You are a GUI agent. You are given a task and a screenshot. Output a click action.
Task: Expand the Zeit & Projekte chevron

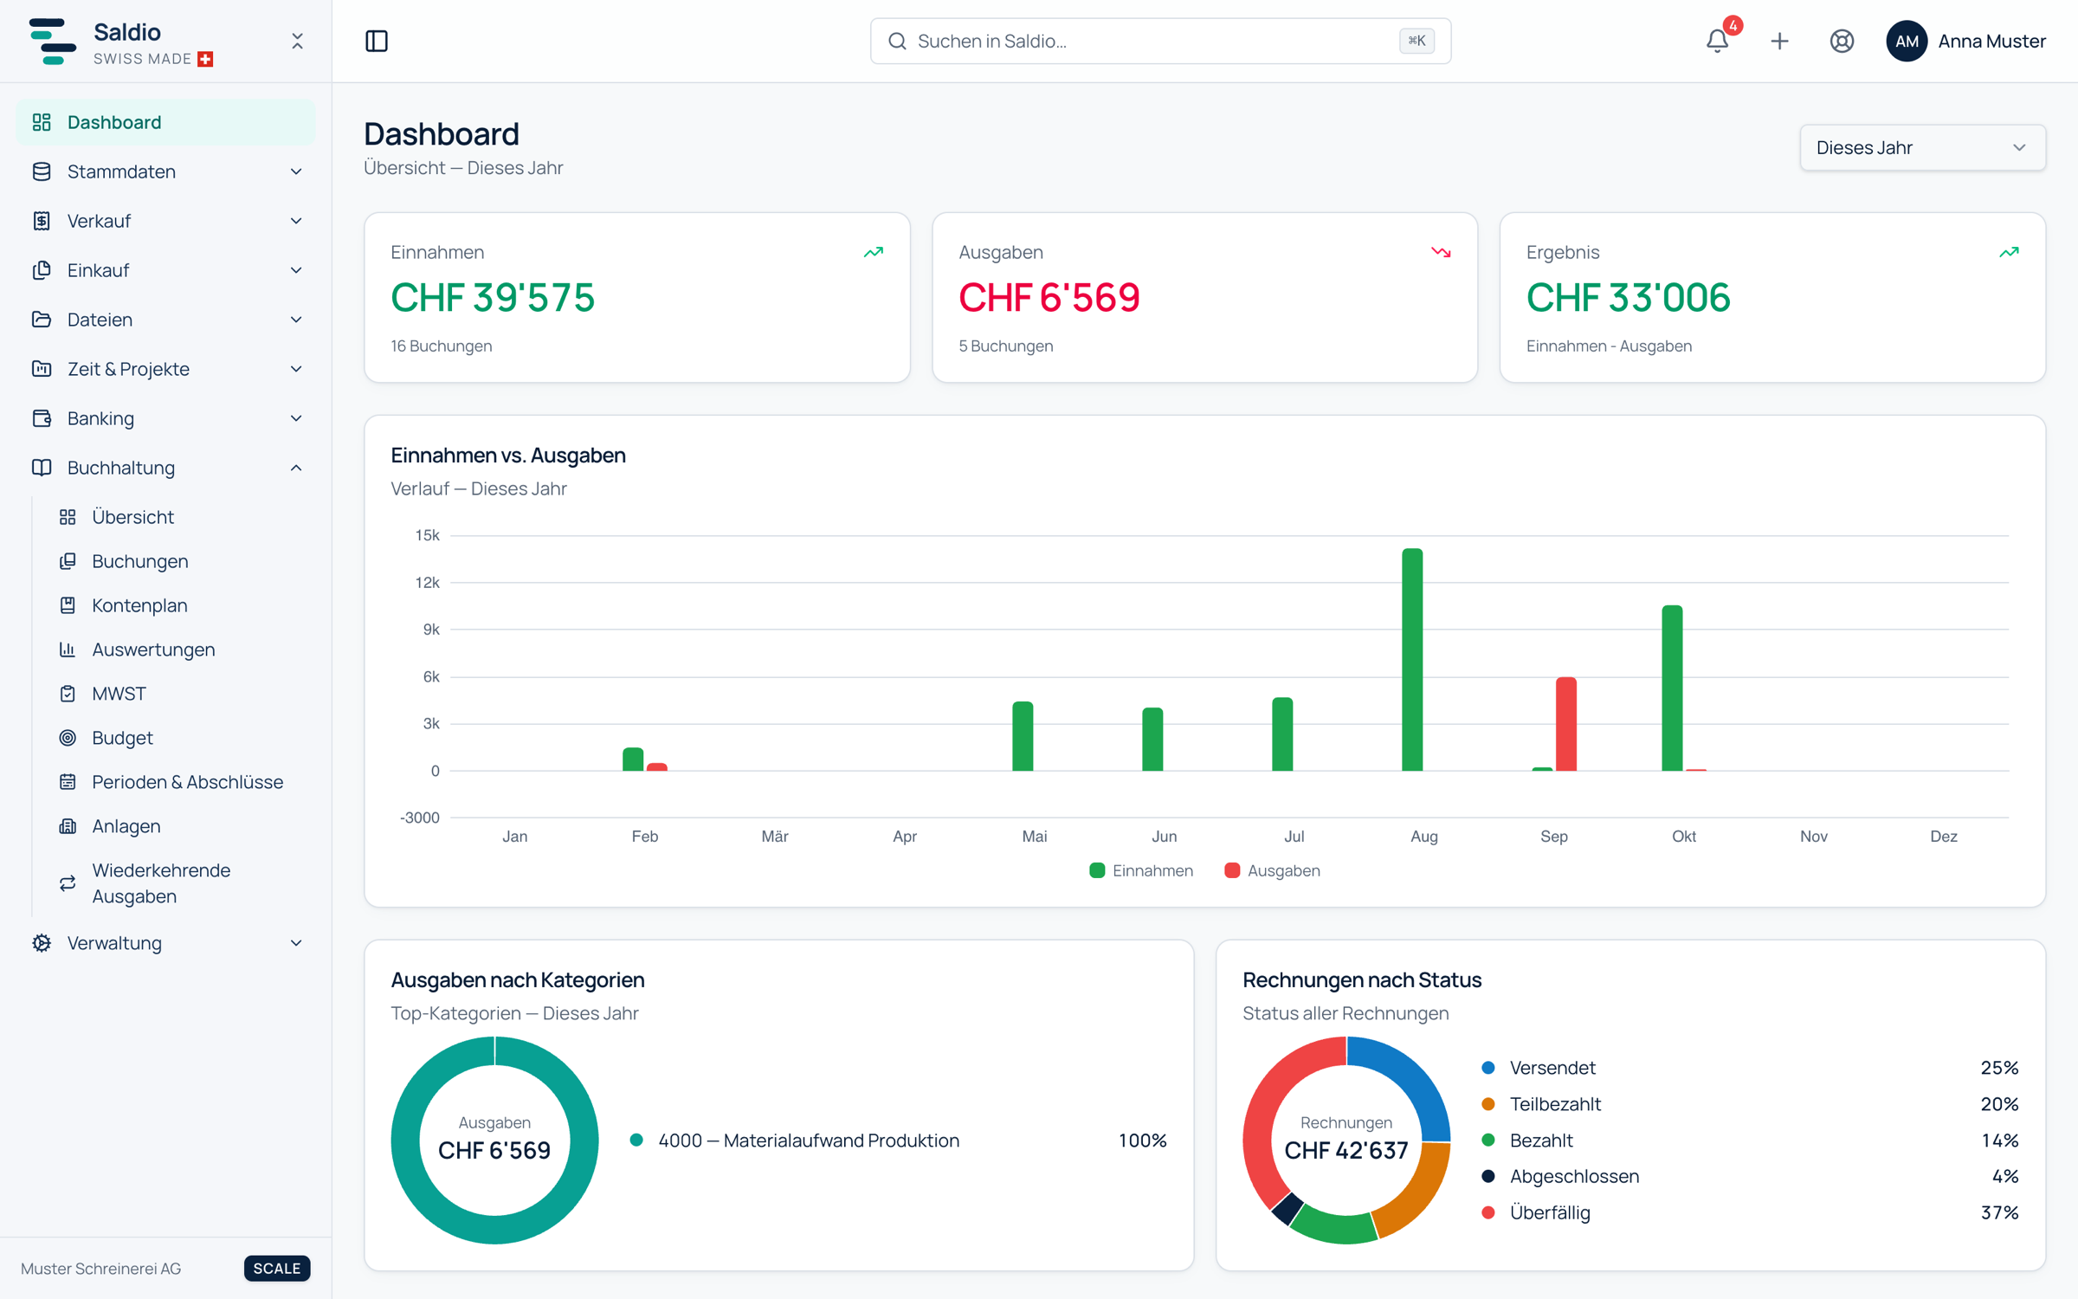tap(296, 369)
